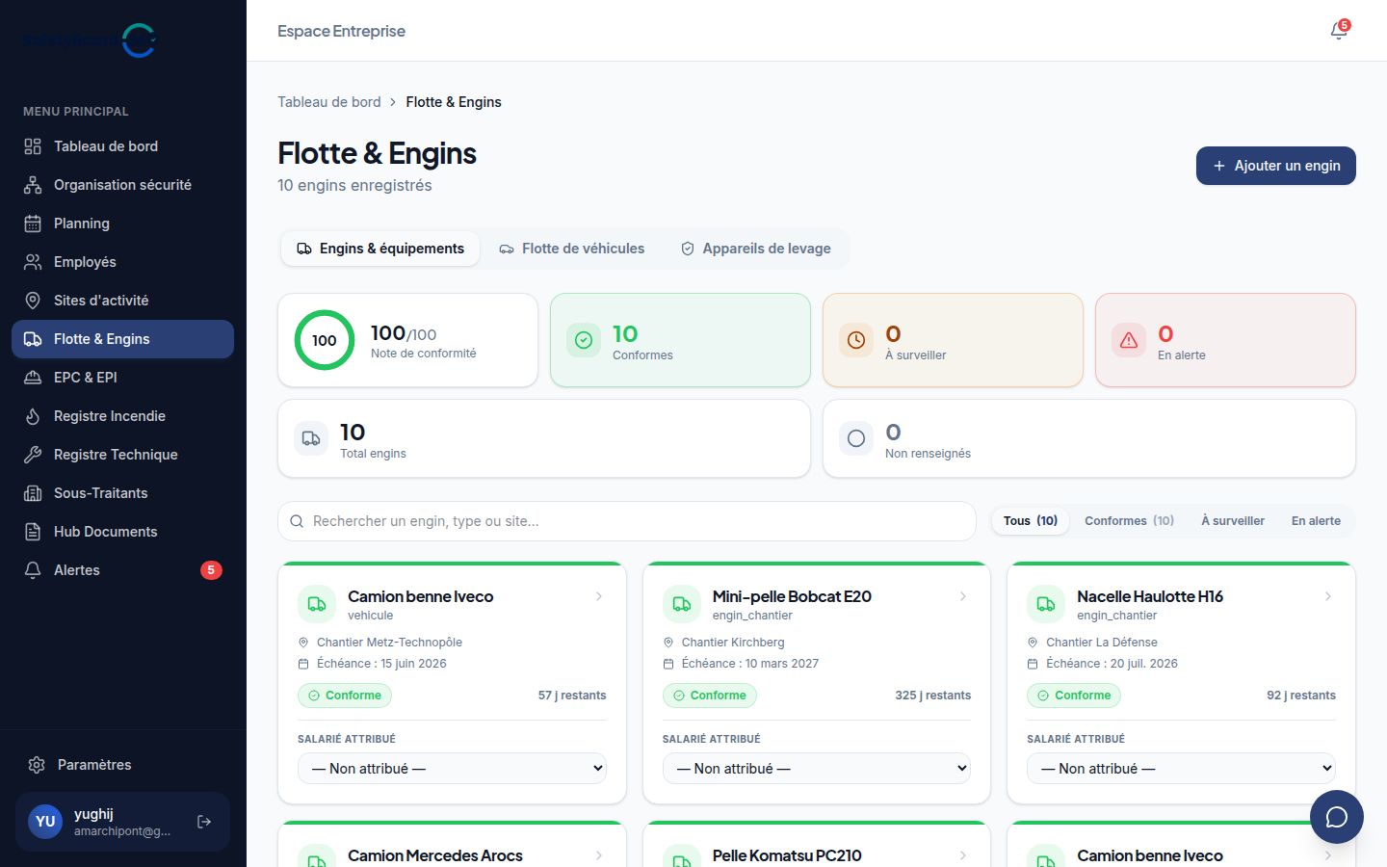Open the chat support bubble
Screen dimensions: 1387x867
(1337, 817)
